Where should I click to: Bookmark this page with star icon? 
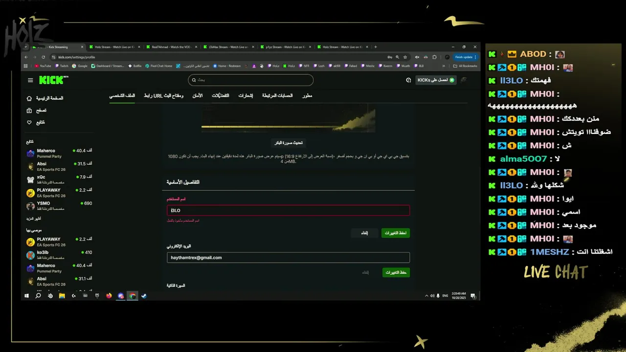[405, 57]
